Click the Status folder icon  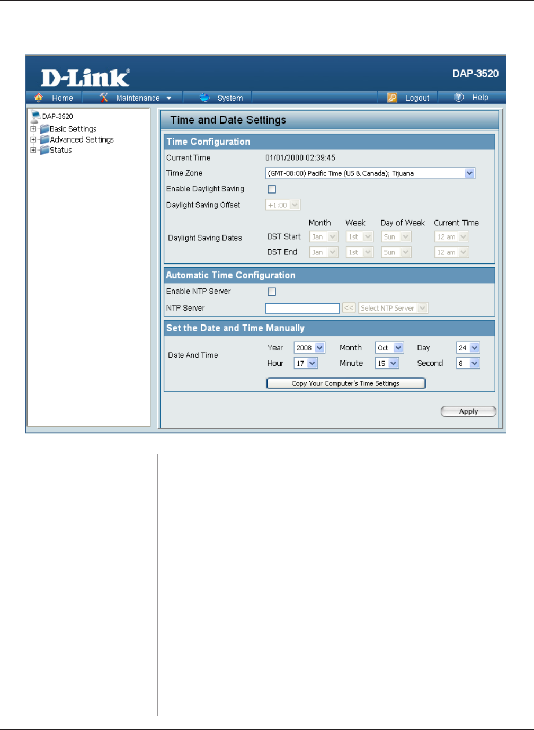pos(45,150)
